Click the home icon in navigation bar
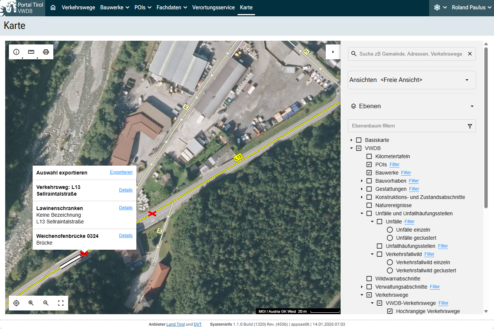 [53, 7]
